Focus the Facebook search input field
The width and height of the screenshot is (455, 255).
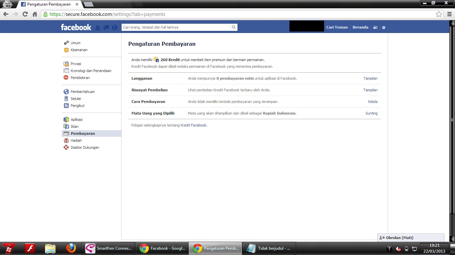click(176, 27)
